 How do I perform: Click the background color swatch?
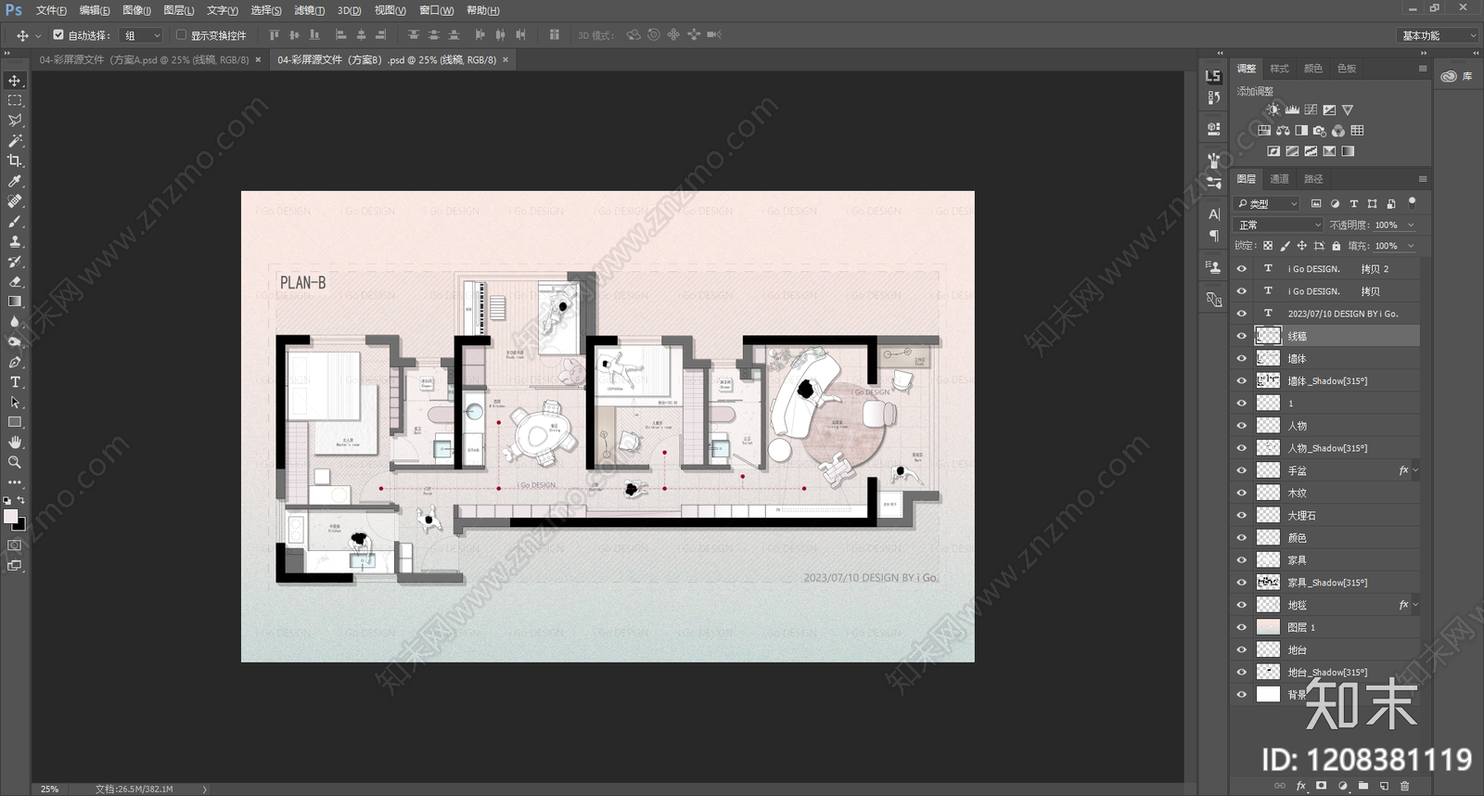click(19, 524)
